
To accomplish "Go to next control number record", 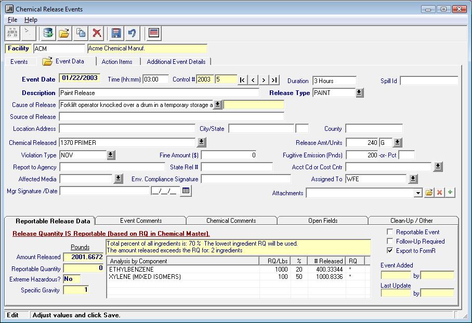I will (x=264, y=80).
